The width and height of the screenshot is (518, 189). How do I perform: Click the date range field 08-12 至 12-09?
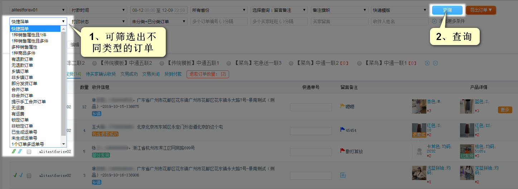pyautogui.click(x=159, y=10)
